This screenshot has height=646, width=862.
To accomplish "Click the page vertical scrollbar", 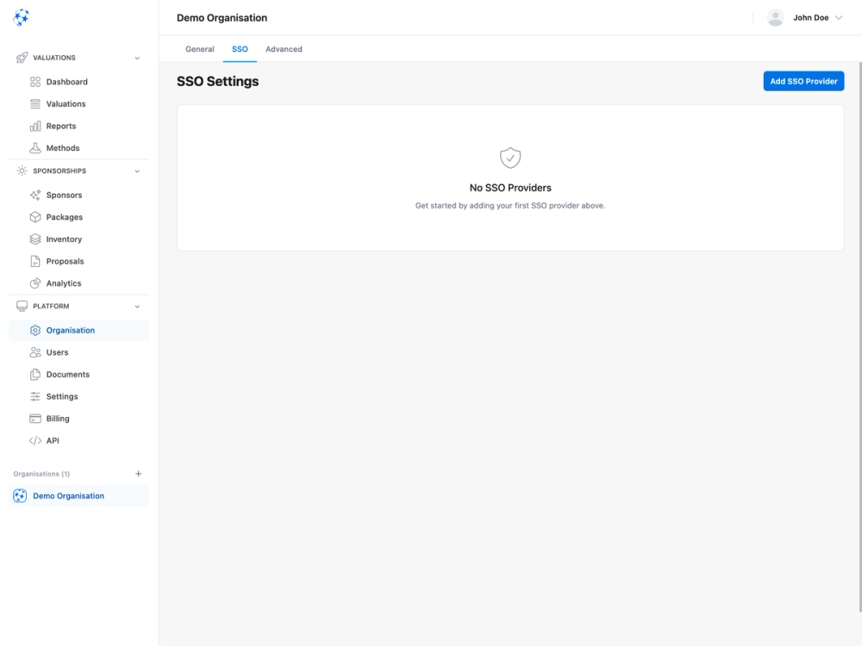I will tap(859, 338).
